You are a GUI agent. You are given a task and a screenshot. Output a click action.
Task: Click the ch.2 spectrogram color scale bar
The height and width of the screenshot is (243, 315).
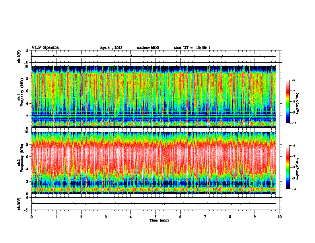[288, 167]
